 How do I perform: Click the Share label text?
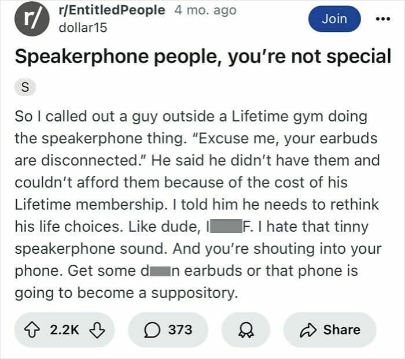coord(341,330)
